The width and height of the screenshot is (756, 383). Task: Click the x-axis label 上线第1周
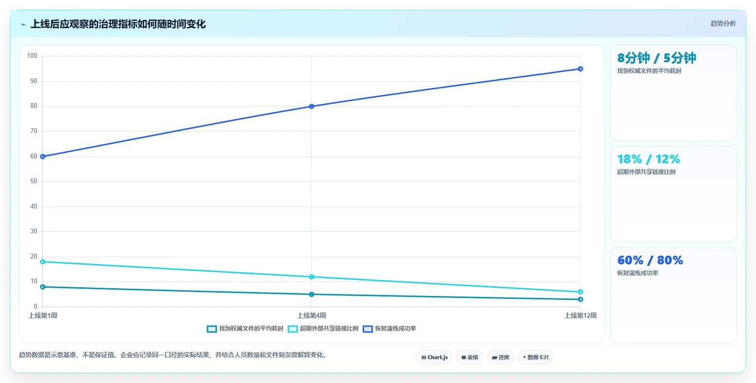43,315
